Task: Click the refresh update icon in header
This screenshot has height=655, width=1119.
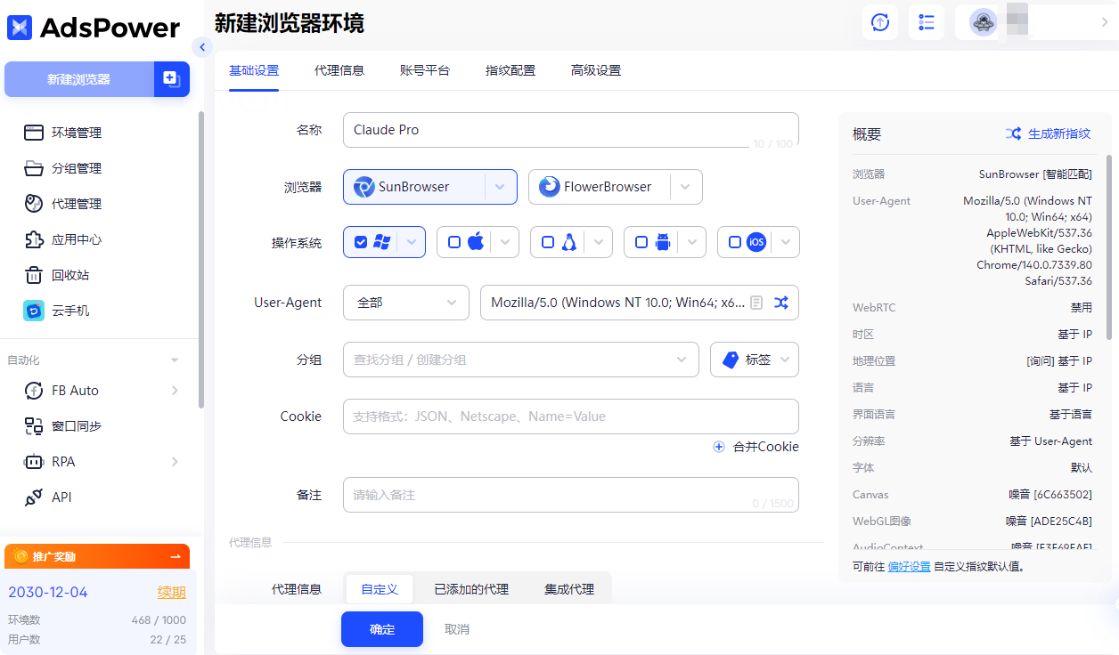Action: coord(880,22)
